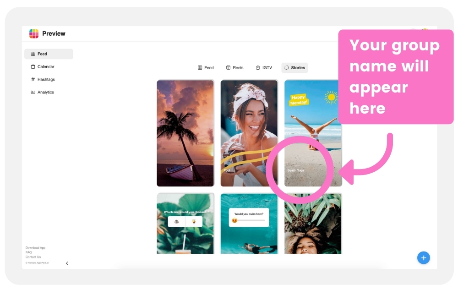Open the FAQ link
This screenshot has width=458, height=295.
point(28,252)
